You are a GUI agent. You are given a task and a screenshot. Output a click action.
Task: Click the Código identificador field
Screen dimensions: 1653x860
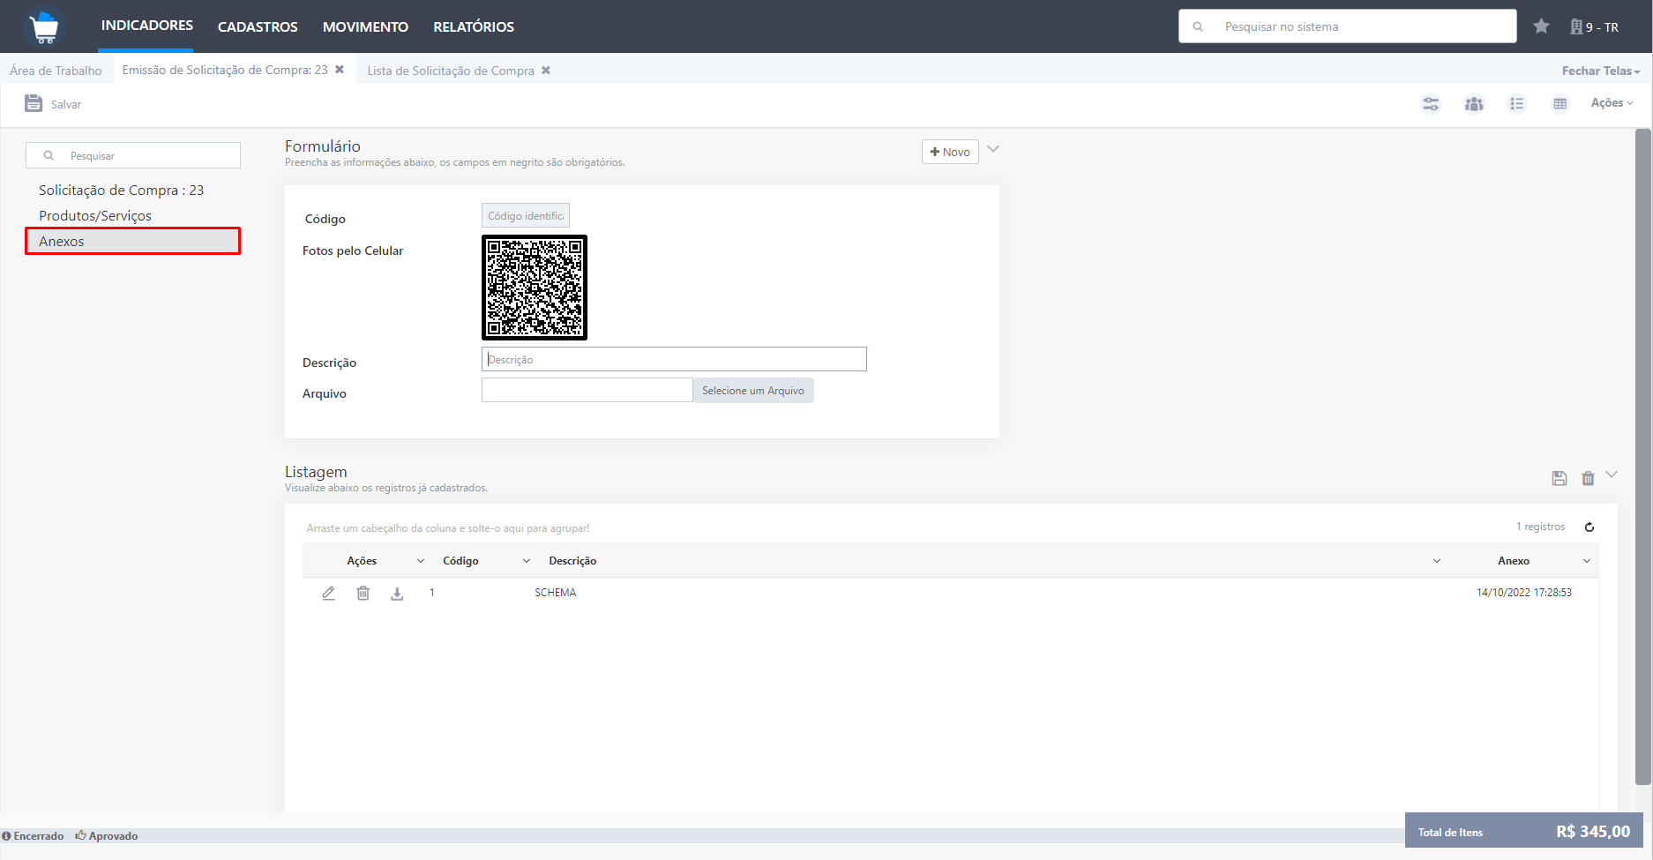pos(526,215)
